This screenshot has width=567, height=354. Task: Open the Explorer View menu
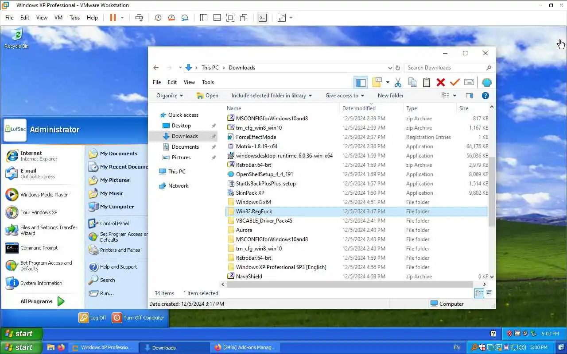coord(189,82)
